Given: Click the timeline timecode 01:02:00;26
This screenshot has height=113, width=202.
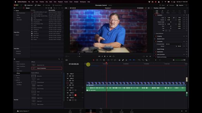Looking at the screenshot, I should [x=74, y=64].
